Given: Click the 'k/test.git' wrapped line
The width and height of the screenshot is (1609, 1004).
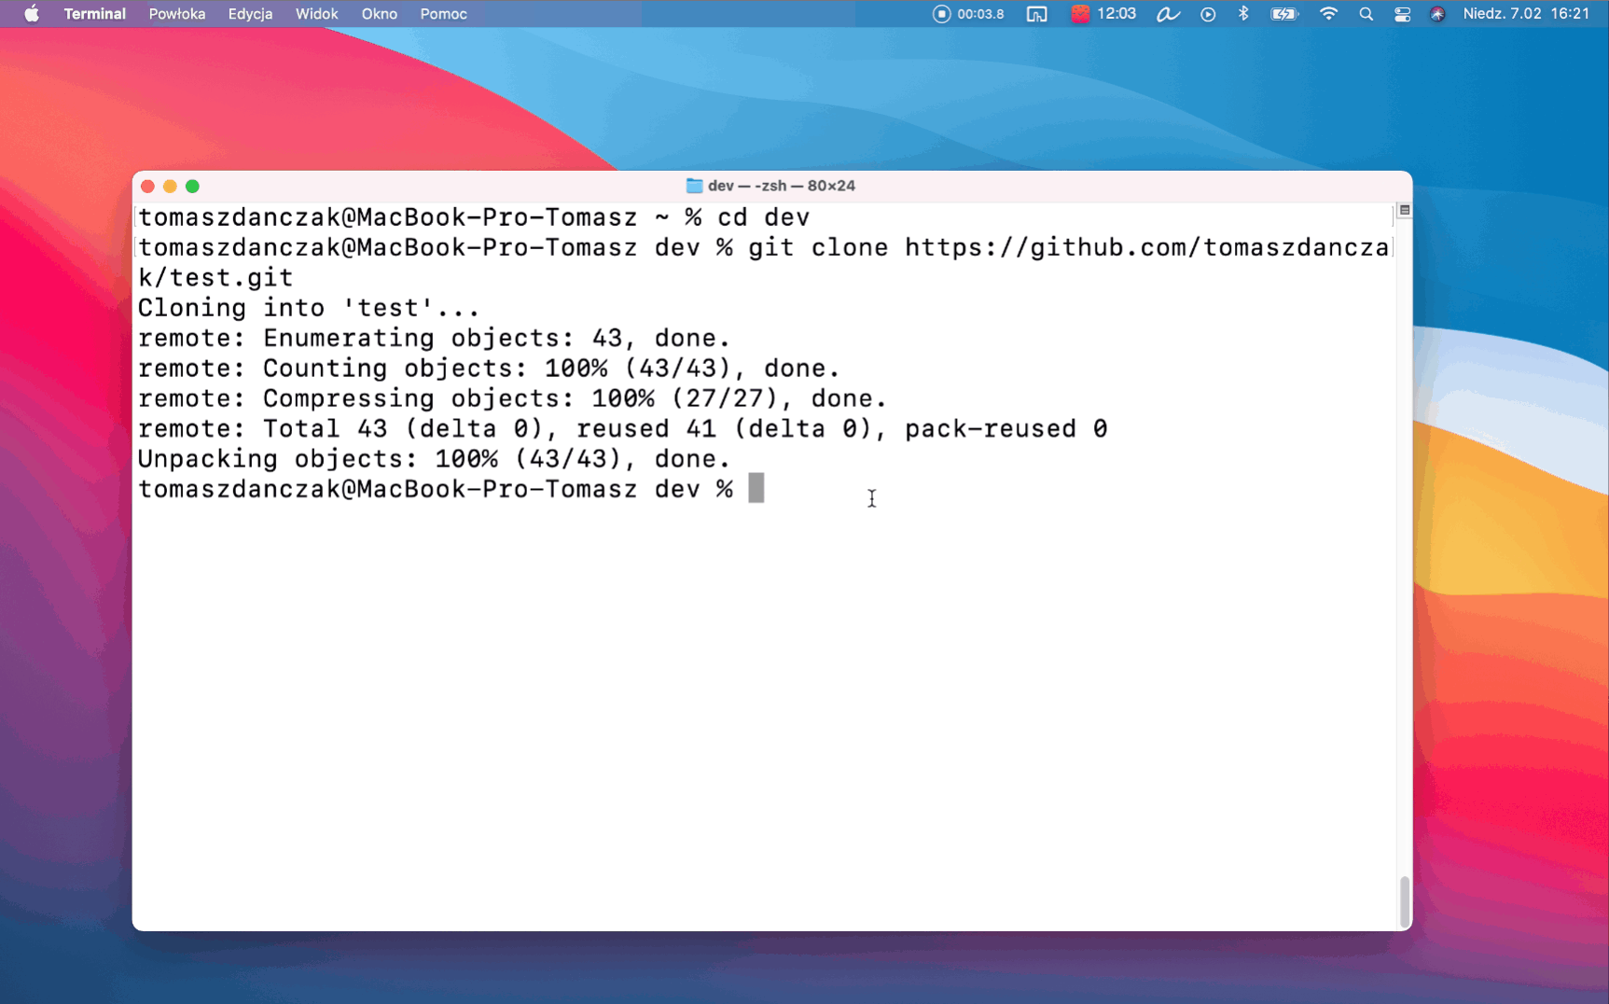Looking at the screenshot, I should tap(215, 278).
